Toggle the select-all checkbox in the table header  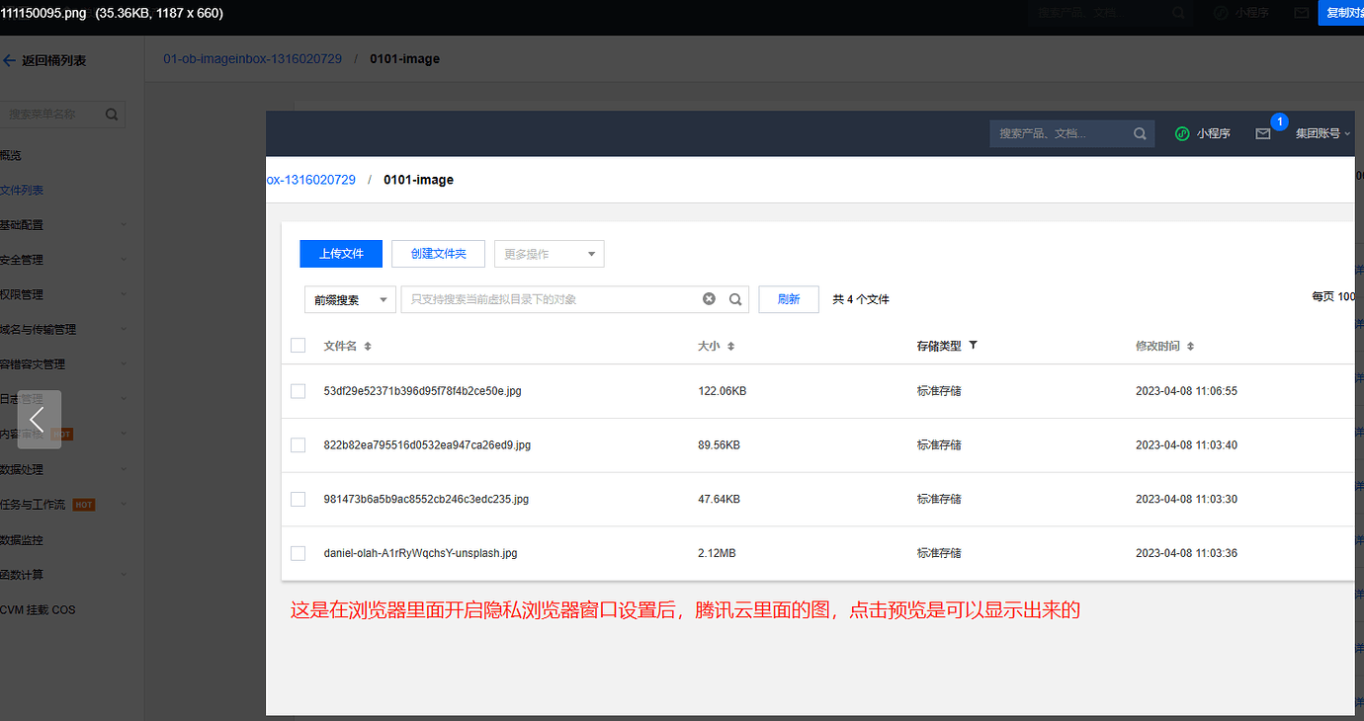298,346
